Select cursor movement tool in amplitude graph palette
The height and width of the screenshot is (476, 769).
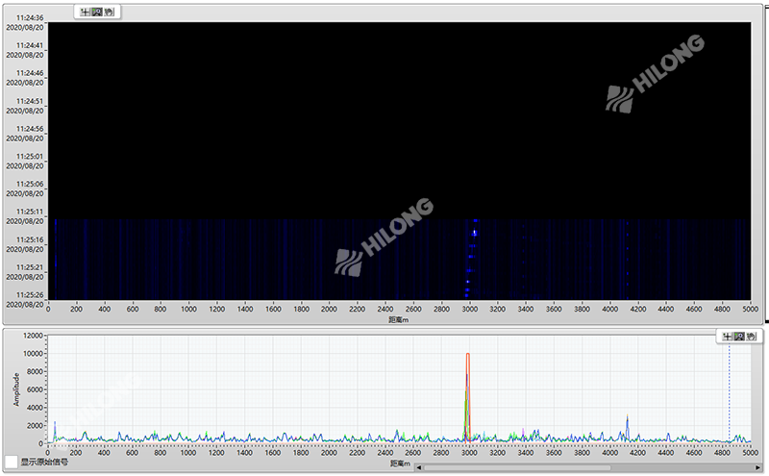click(728, 337)
